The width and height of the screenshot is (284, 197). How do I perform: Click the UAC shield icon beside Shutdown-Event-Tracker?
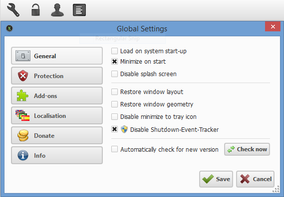(x=124, y=129)
